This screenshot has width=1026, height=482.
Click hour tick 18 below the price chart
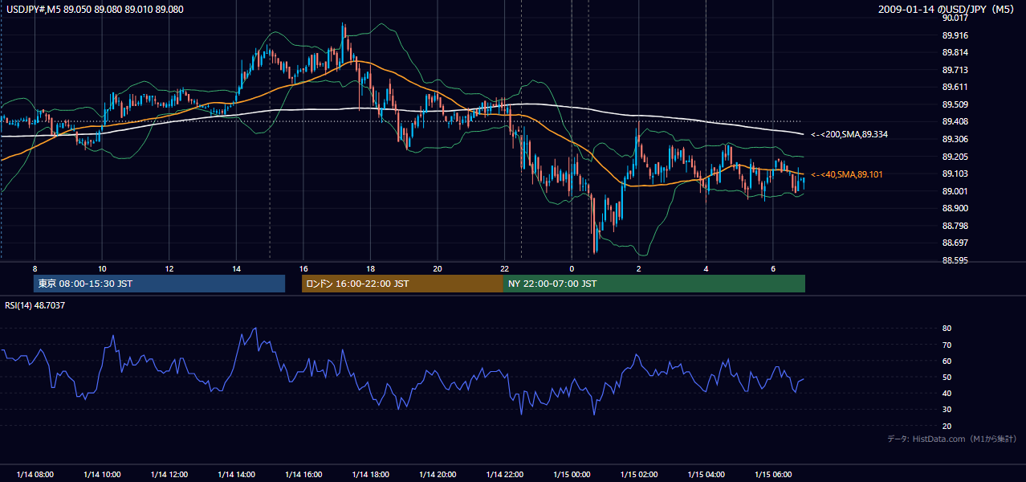(x=370, y=268)
